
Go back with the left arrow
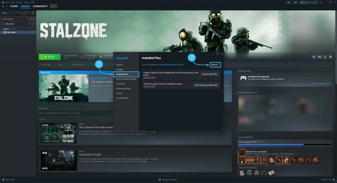pyautogui.click(x=3, y=6)
